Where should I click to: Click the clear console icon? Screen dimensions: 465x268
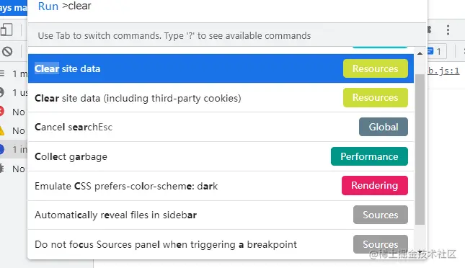[7, 52]
